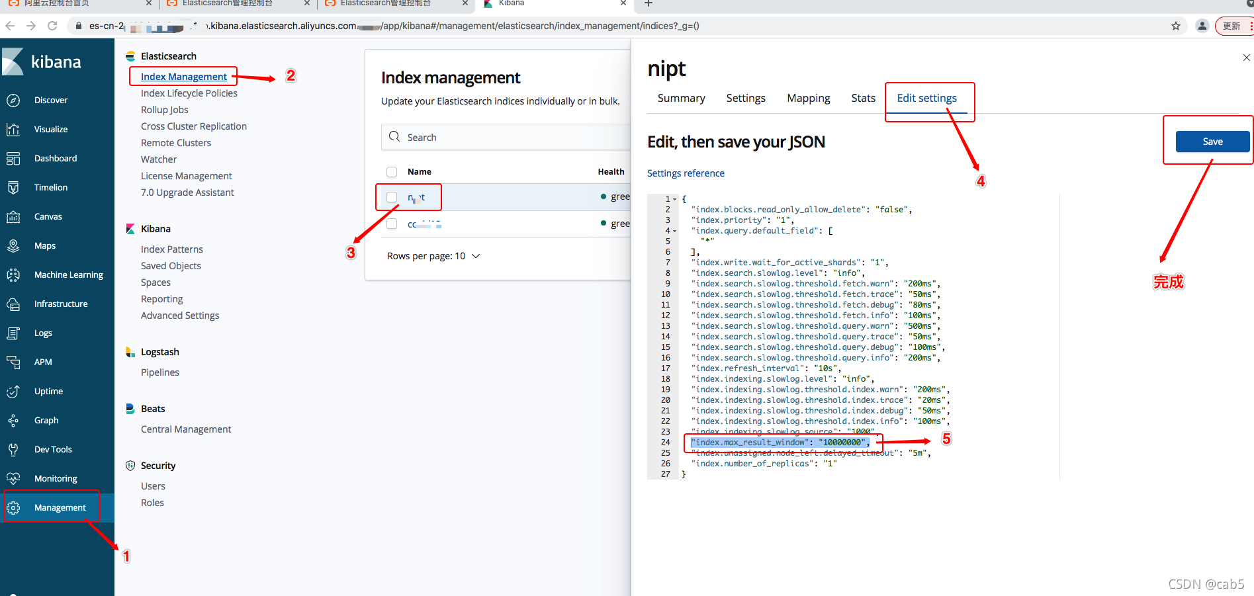Open Remote Clusters link
The height and width of the screenshot is (596, 1254).
click(176, 143)
